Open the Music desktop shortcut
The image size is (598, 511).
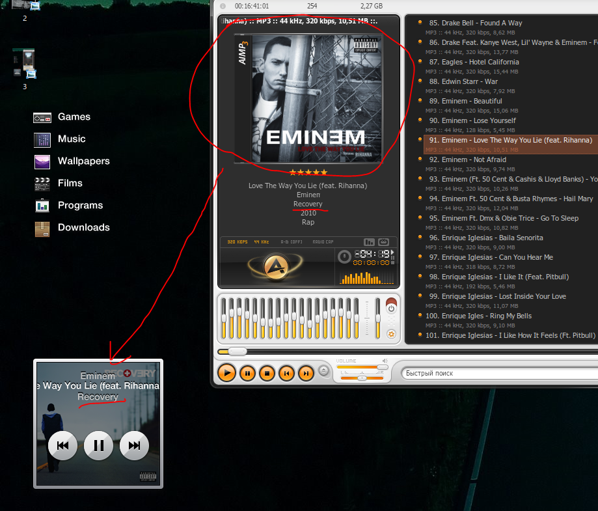click(59, 139)
